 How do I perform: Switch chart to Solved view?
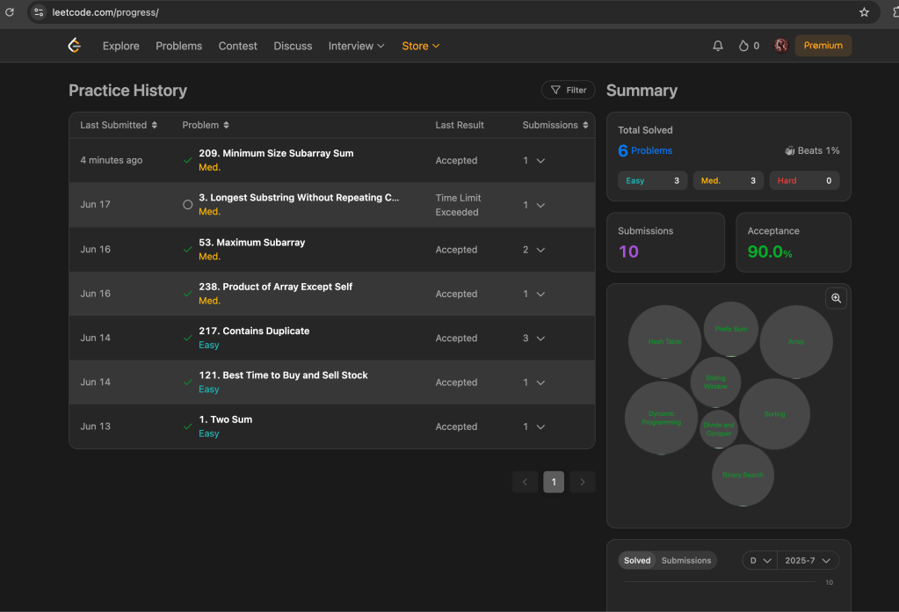tap(637, 560)
